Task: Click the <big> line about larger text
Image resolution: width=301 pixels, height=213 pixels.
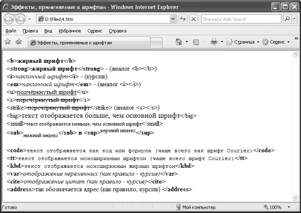Action: point(101,116)
